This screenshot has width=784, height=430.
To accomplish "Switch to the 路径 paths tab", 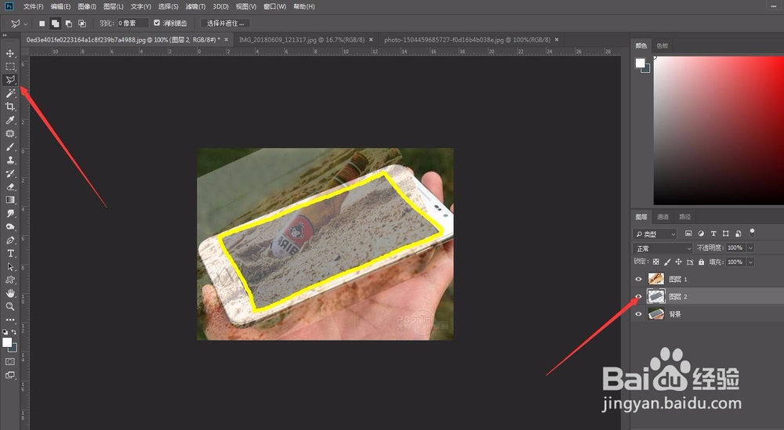I will tap(685, 217).
